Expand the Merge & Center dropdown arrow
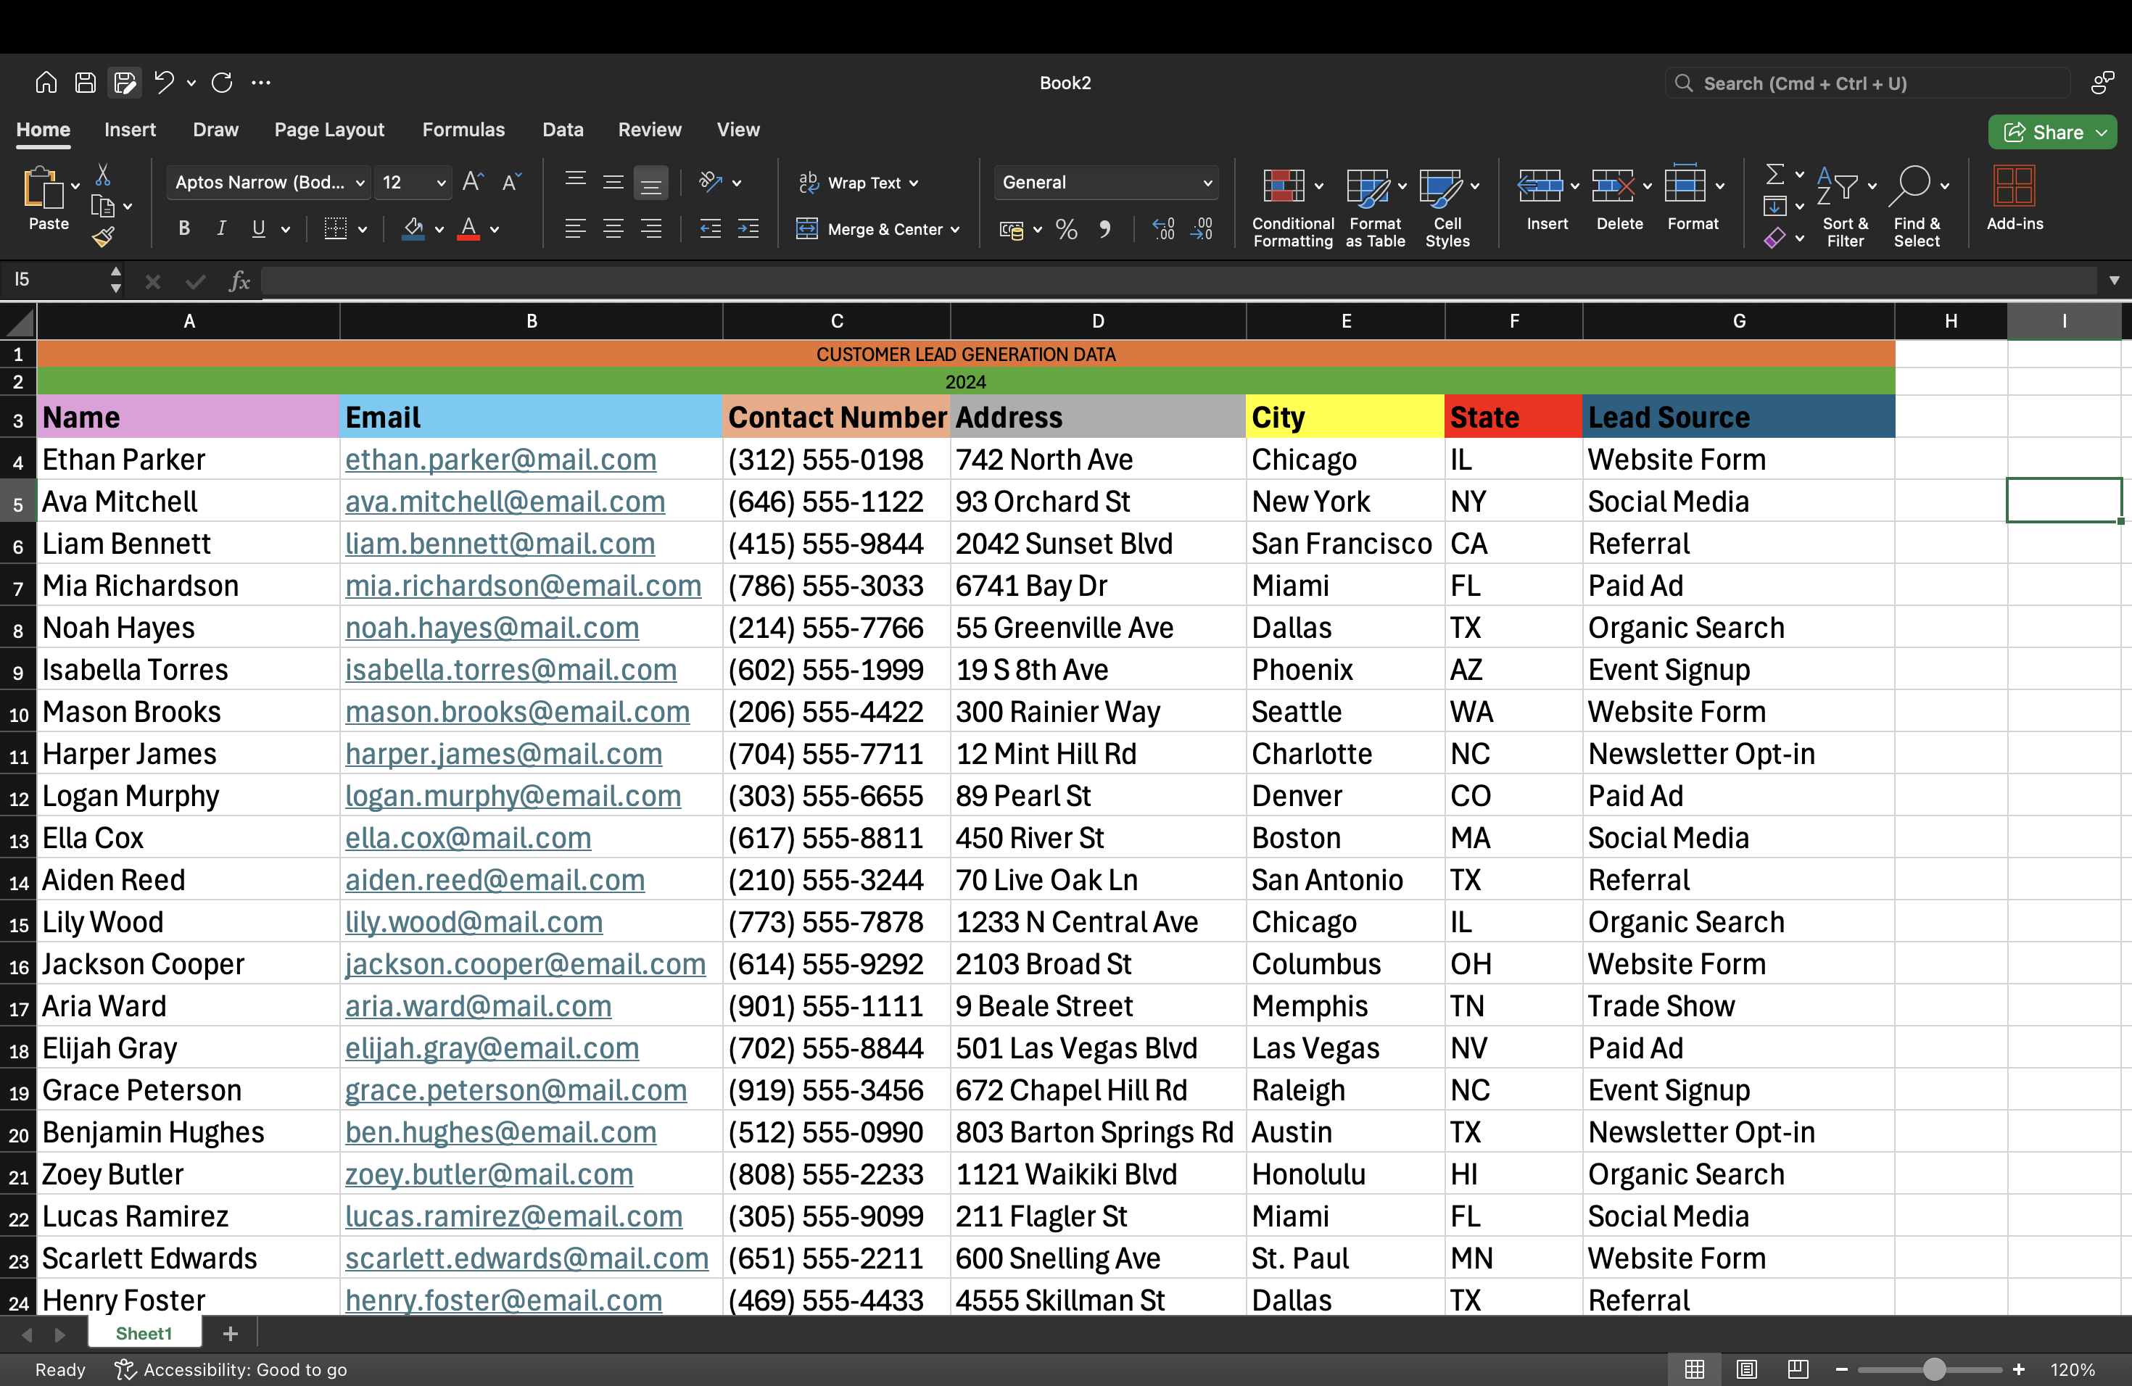This screenshot has width=2132, height=1386. (x=955, y=229)
